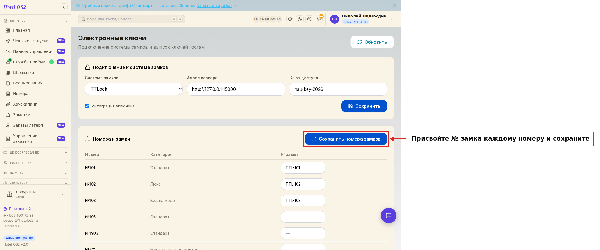This screenshot has width=600, height=250.
Task: Open the База знаний link
Action: [20, 209]
